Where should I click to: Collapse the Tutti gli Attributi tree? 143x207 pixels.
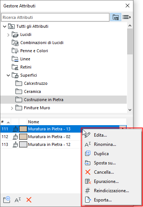click(4, 27)
